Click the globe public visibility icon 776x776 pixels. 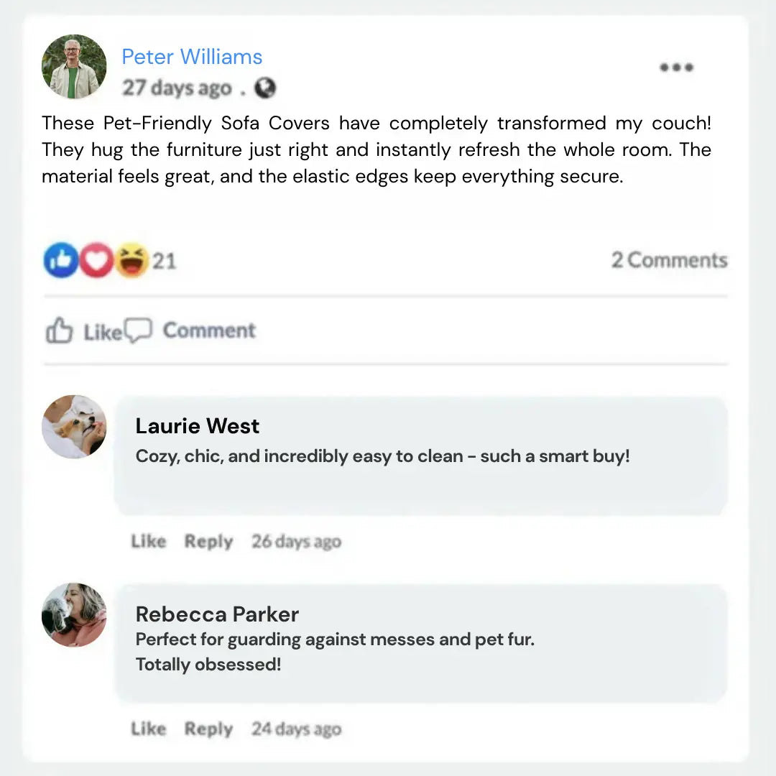(265, 88)
